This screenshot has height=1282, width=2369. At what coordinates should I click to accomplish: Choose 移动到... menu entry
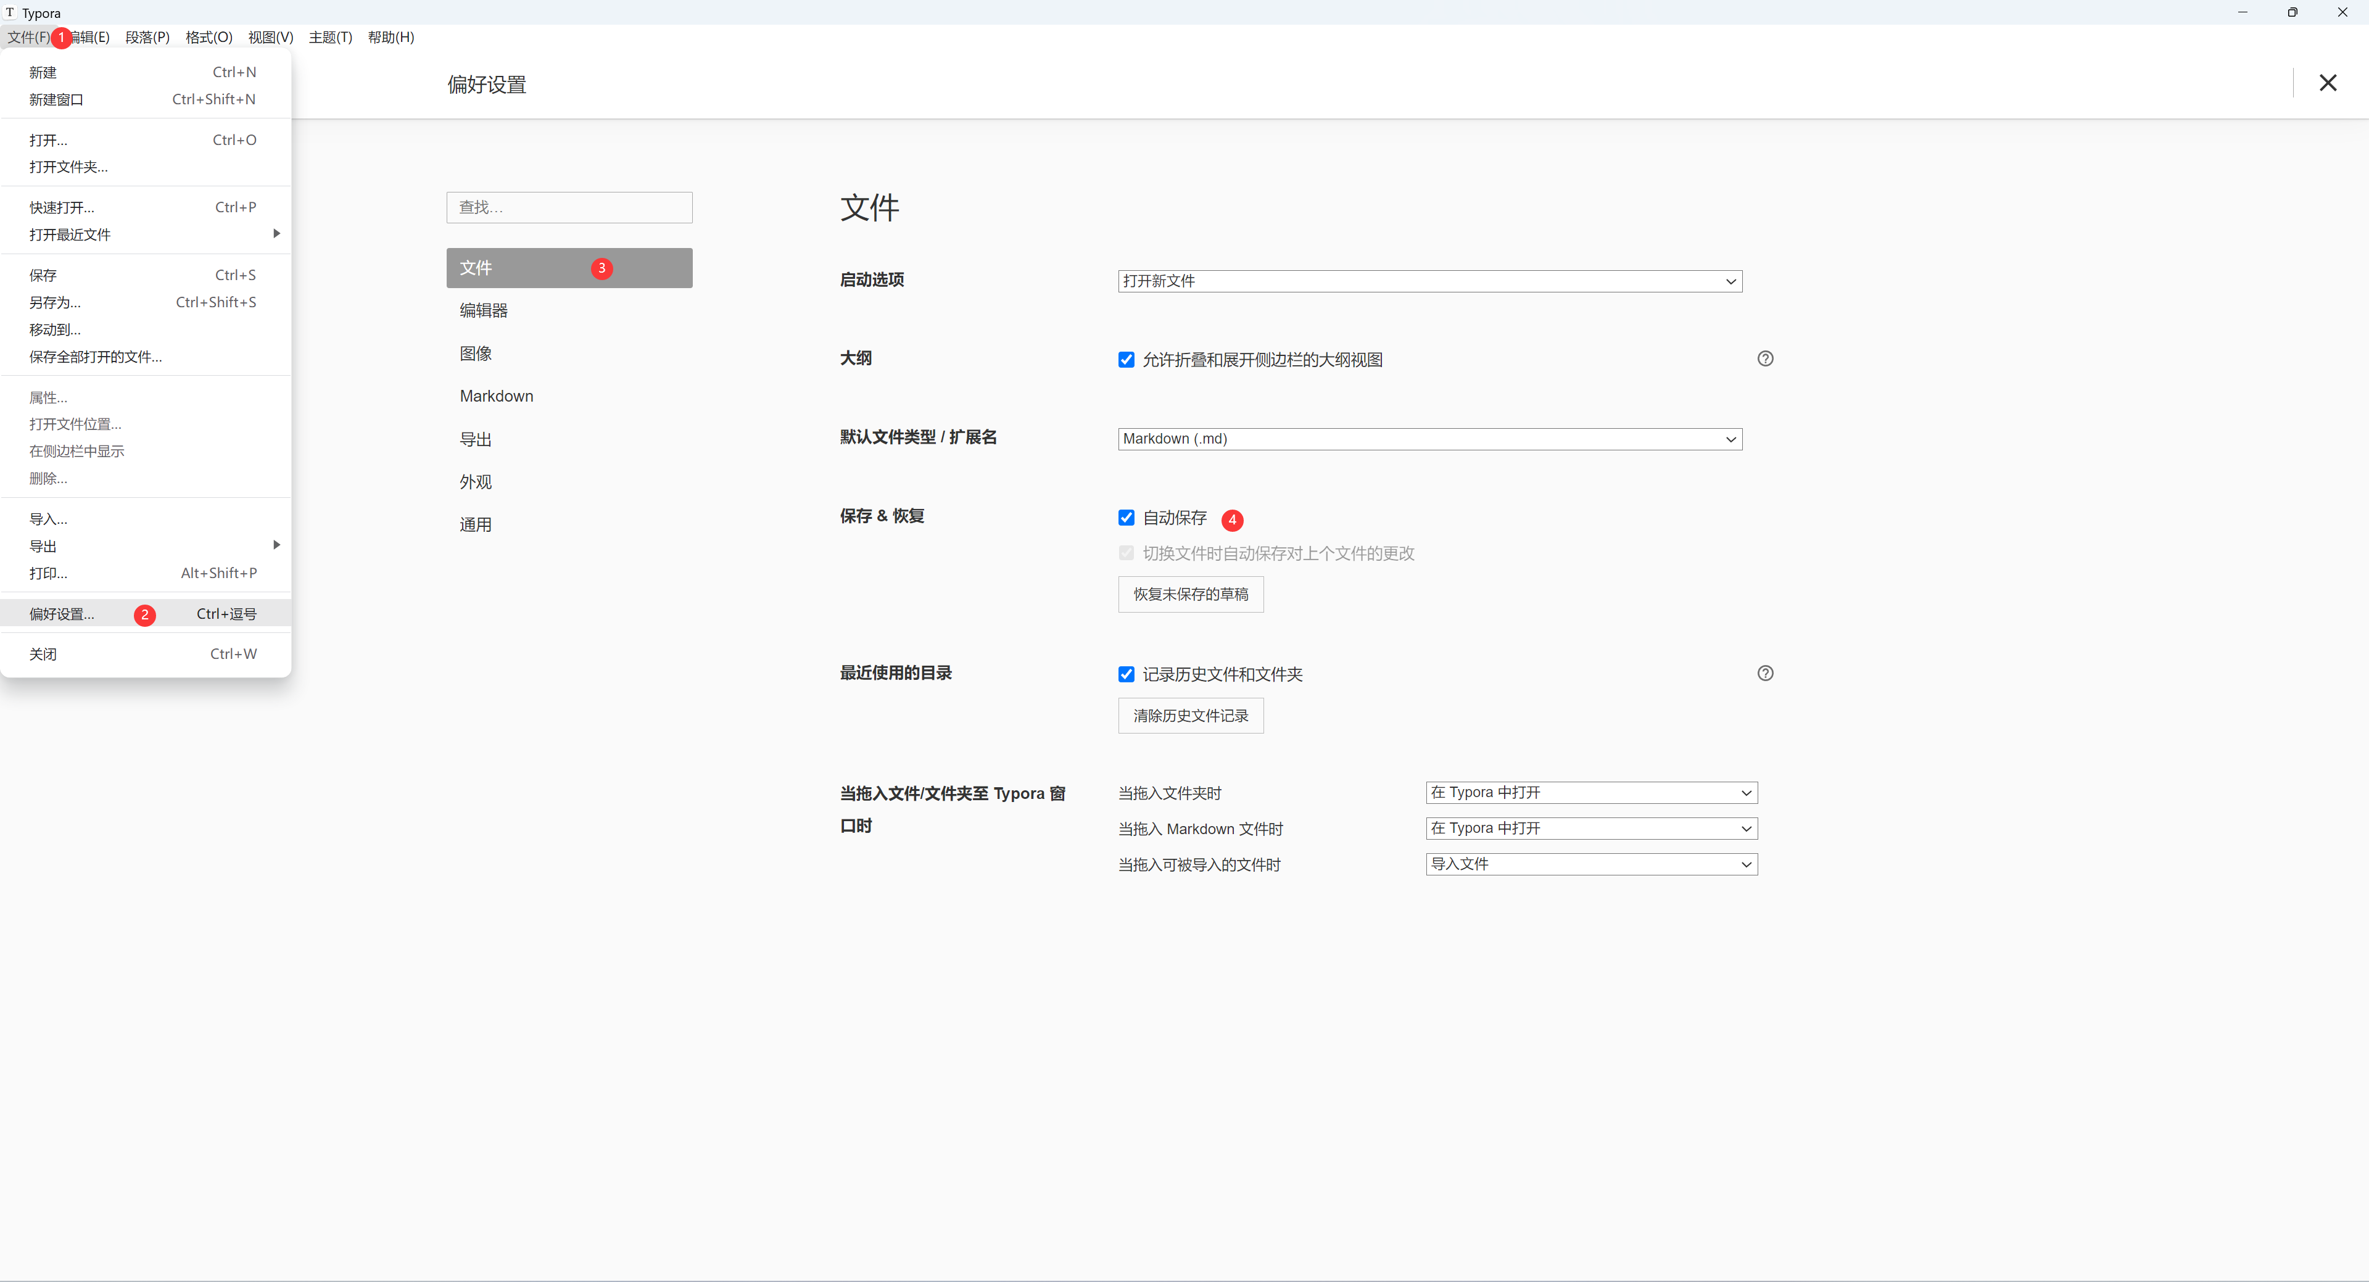click(x=146, y=329)
